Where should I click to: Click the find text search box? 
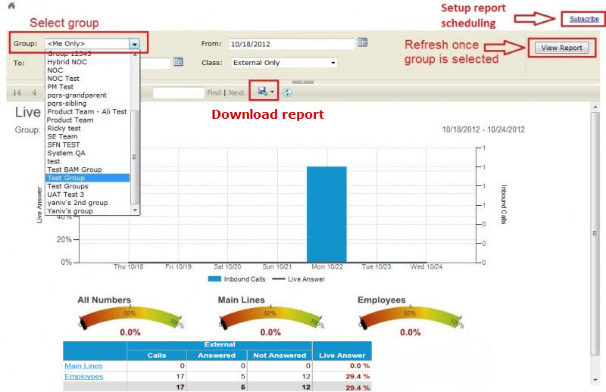pyautogui.click(x=179, y=92)
